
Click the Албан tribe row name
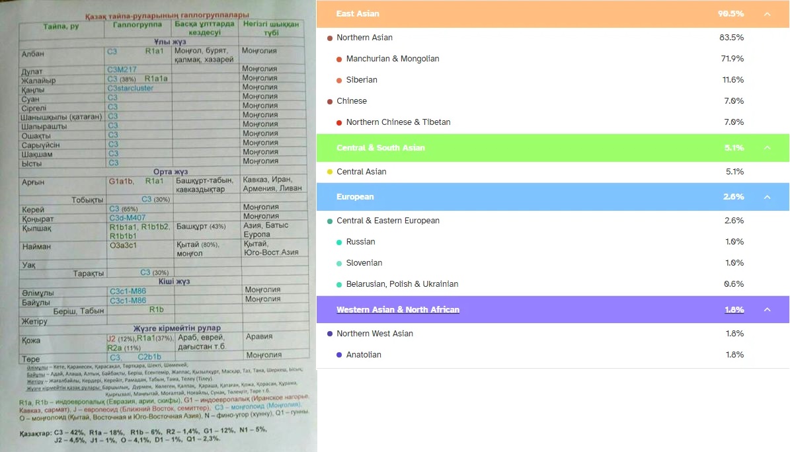click(x=33, y=54)
